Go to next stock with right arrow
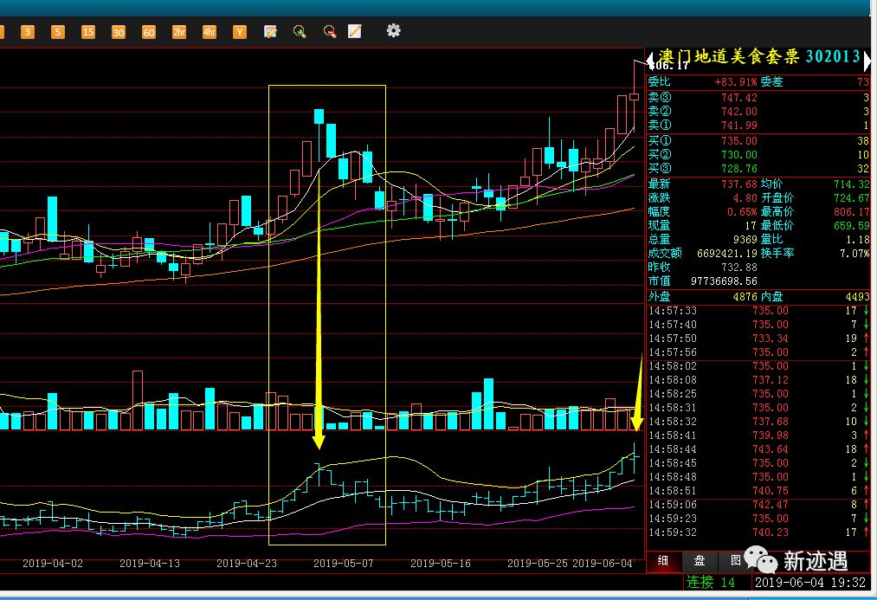This screenshot has height=600, width=877. (x=867, y=61)
